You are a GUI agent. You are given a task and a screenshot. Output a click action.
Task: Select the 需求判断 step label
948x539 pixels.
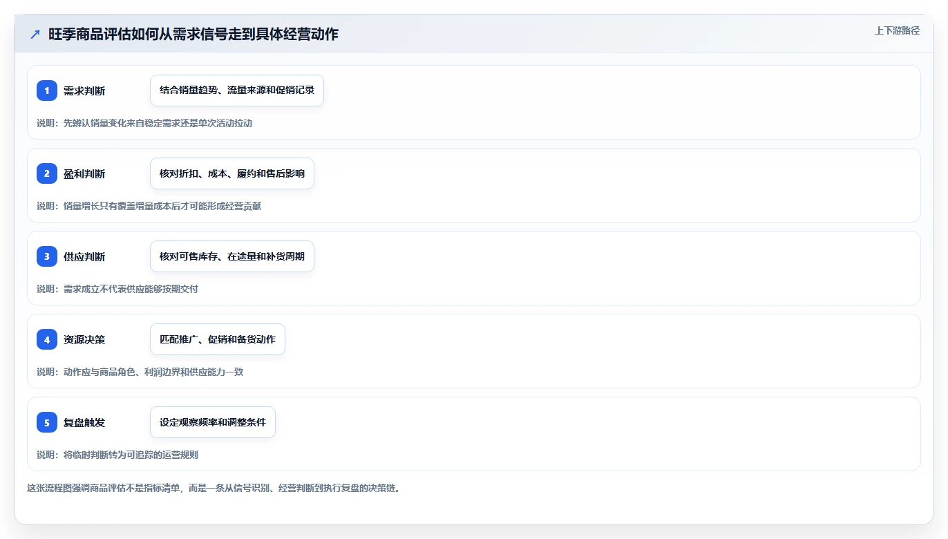tap(84, 91)
